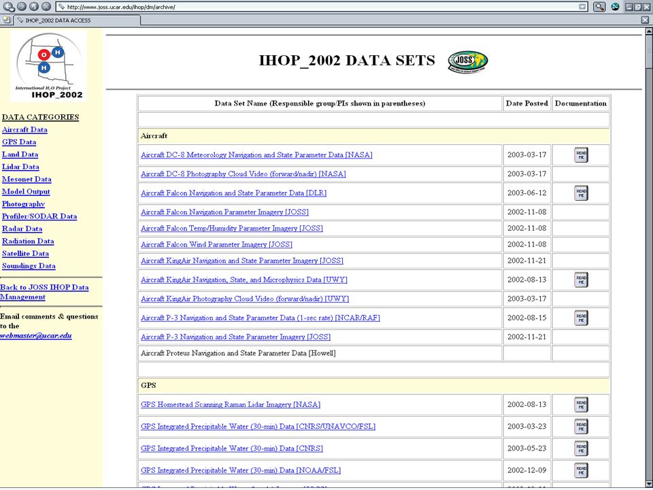Open Aircraft DC-8 Photography Cloud Video link
This screenshot has height=490, width=653.
244,174
